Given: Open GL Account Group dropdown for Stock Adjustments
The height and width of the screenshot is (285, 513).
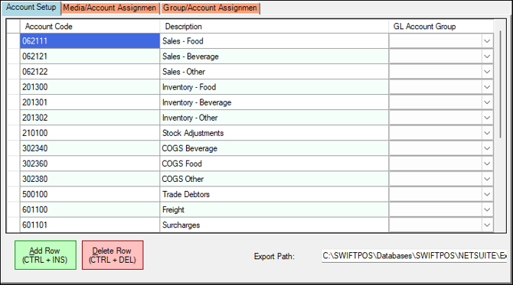Looking at the screenshot, I should pos(487,133).
